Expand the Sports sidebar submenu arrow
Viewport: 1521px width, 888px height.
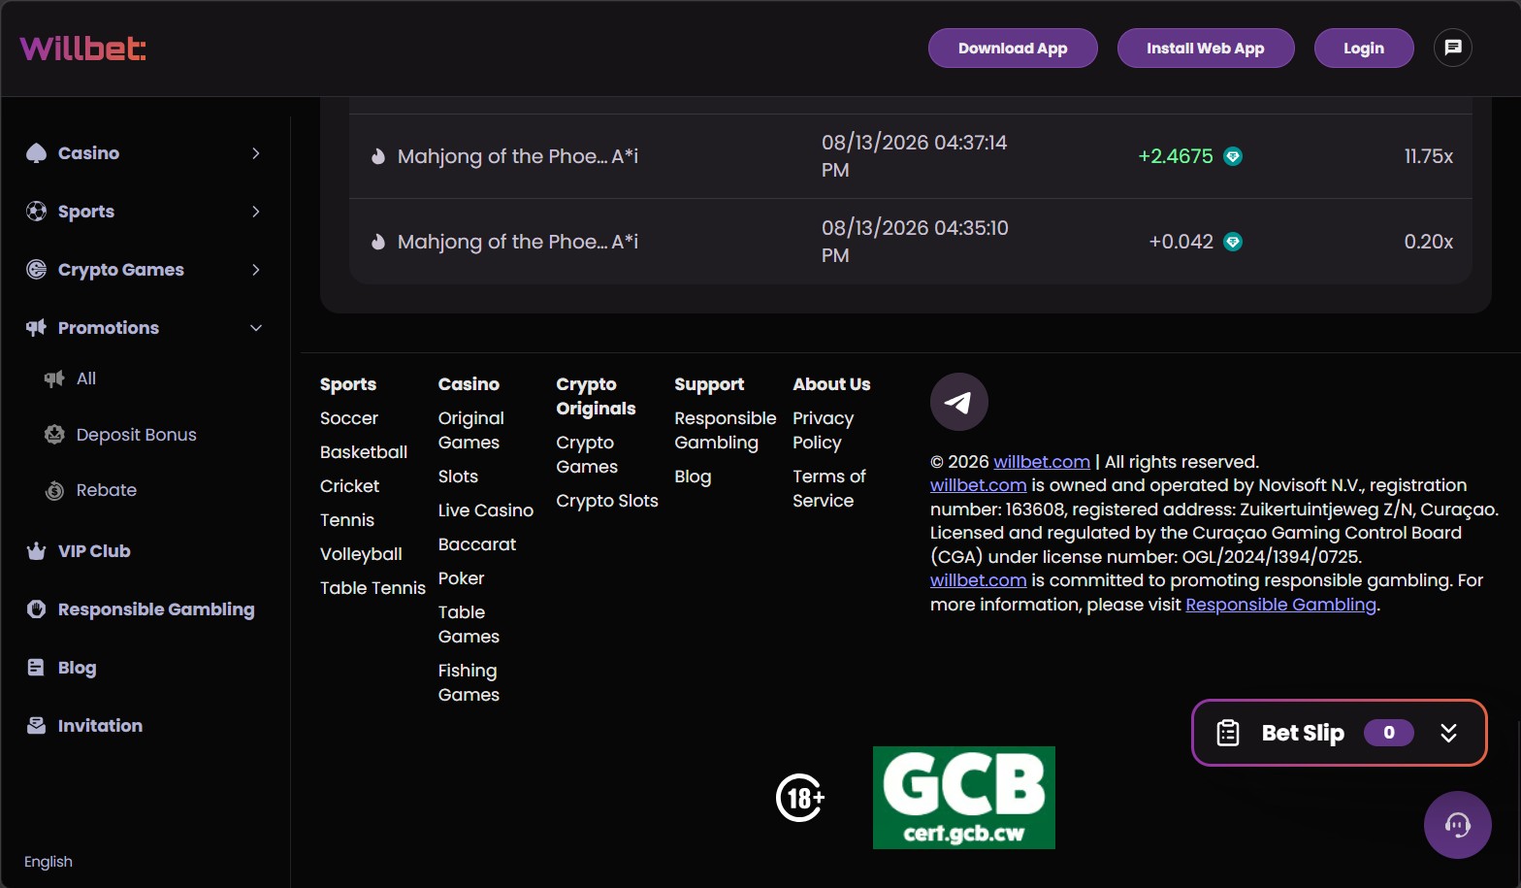(x=256, y=212)
